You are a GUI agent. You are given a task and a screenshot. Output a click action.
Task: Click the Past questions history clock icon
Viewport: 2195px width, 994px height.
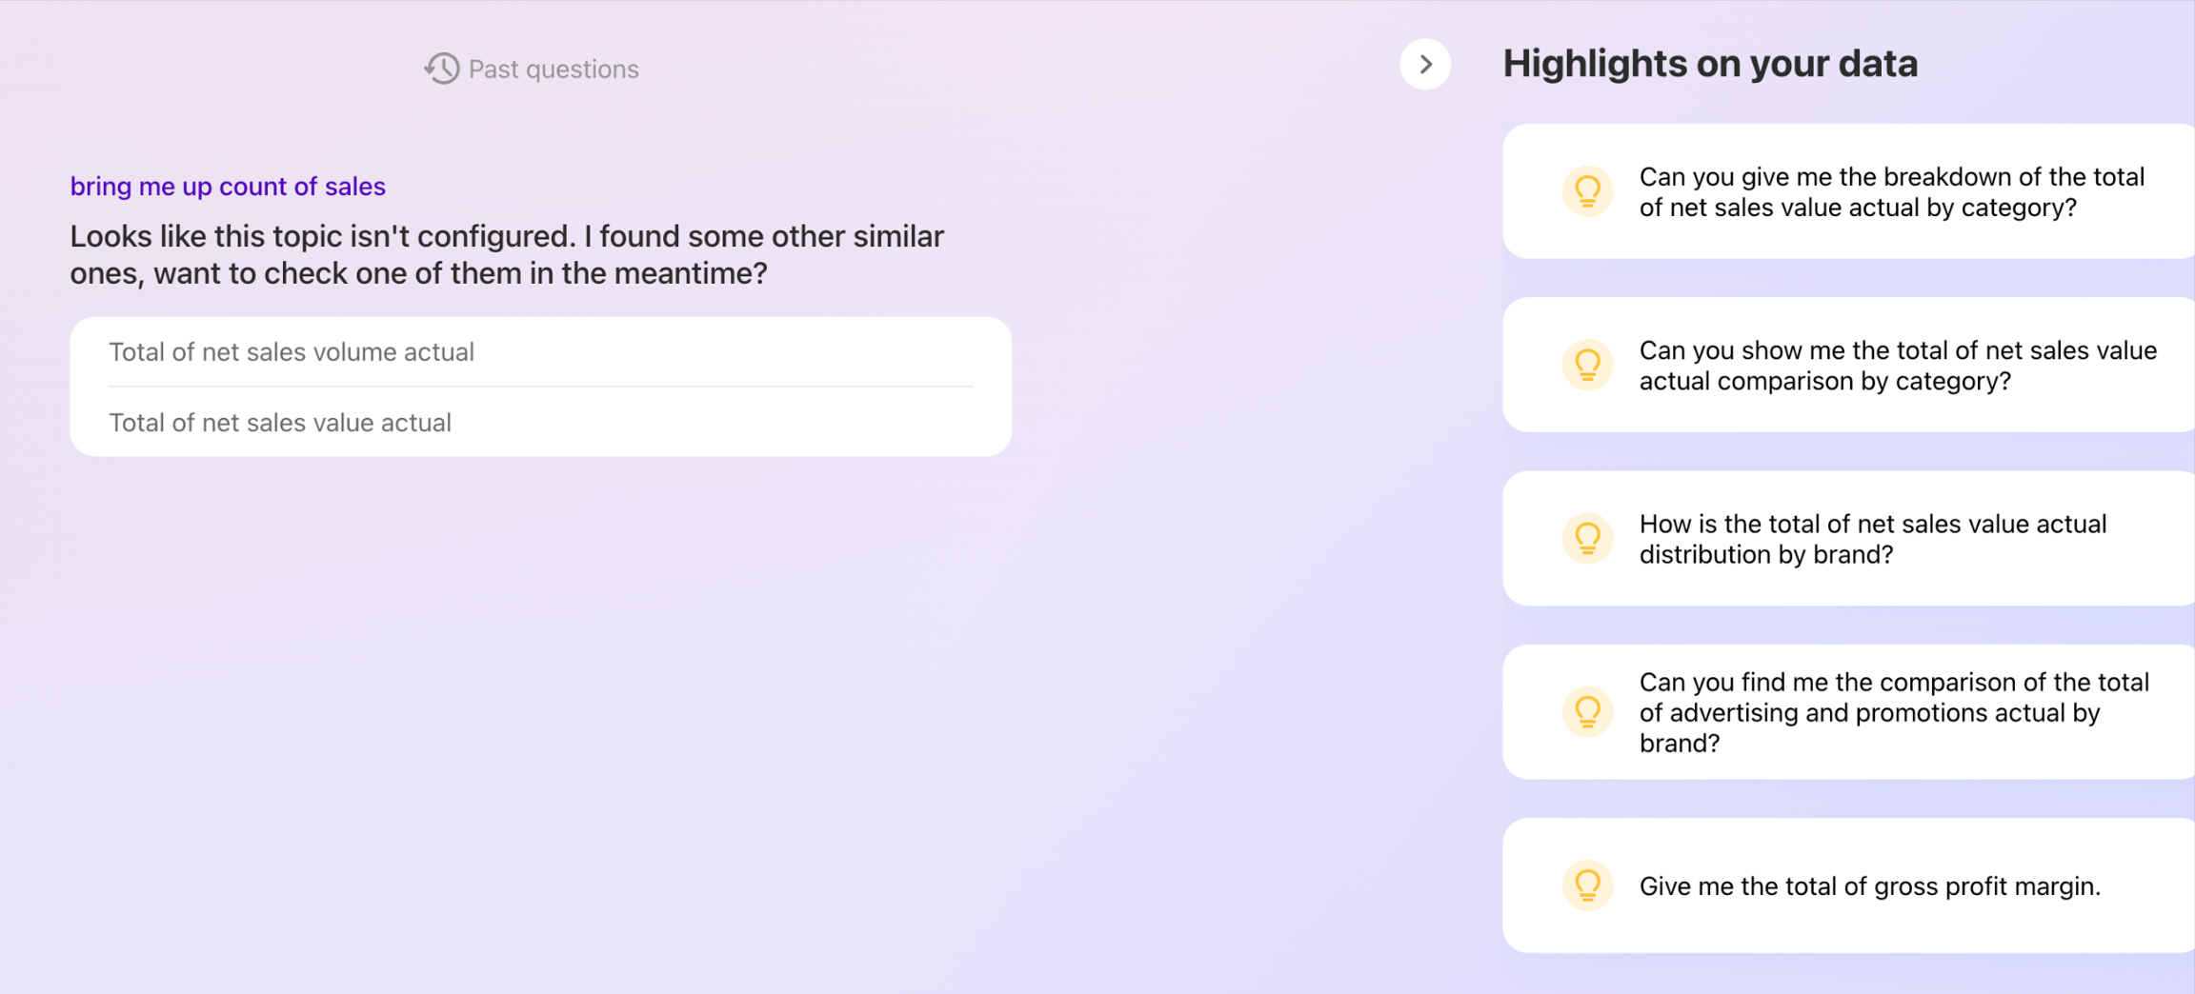tap(441, 69)
